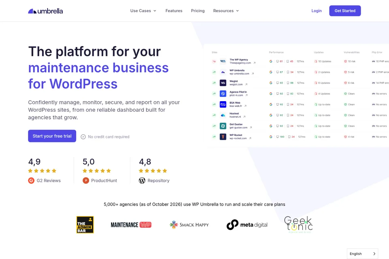Click the Login link
The height and width of the screenshot is (259, 389).
316,11
